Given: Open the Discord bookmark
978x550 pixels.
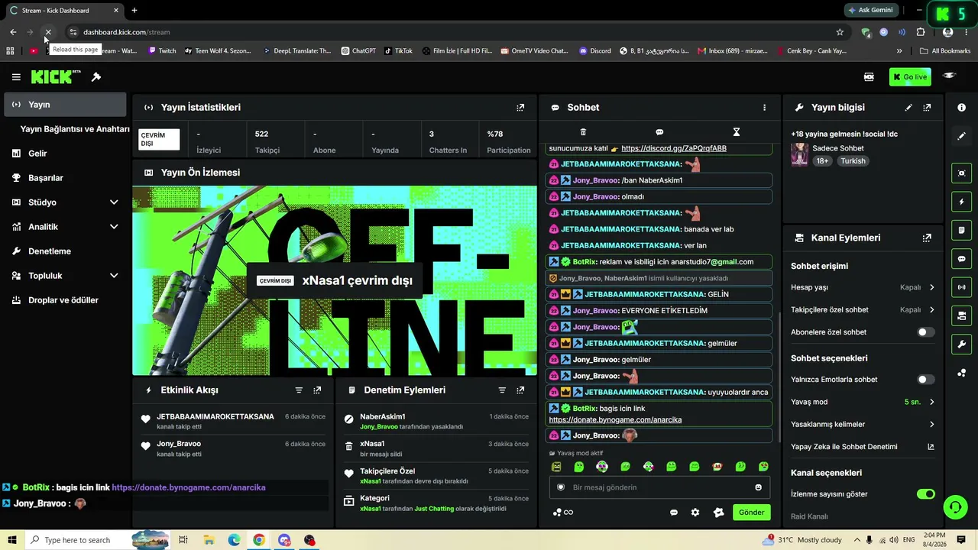Looking at the screenshot, I should [595, 51].
